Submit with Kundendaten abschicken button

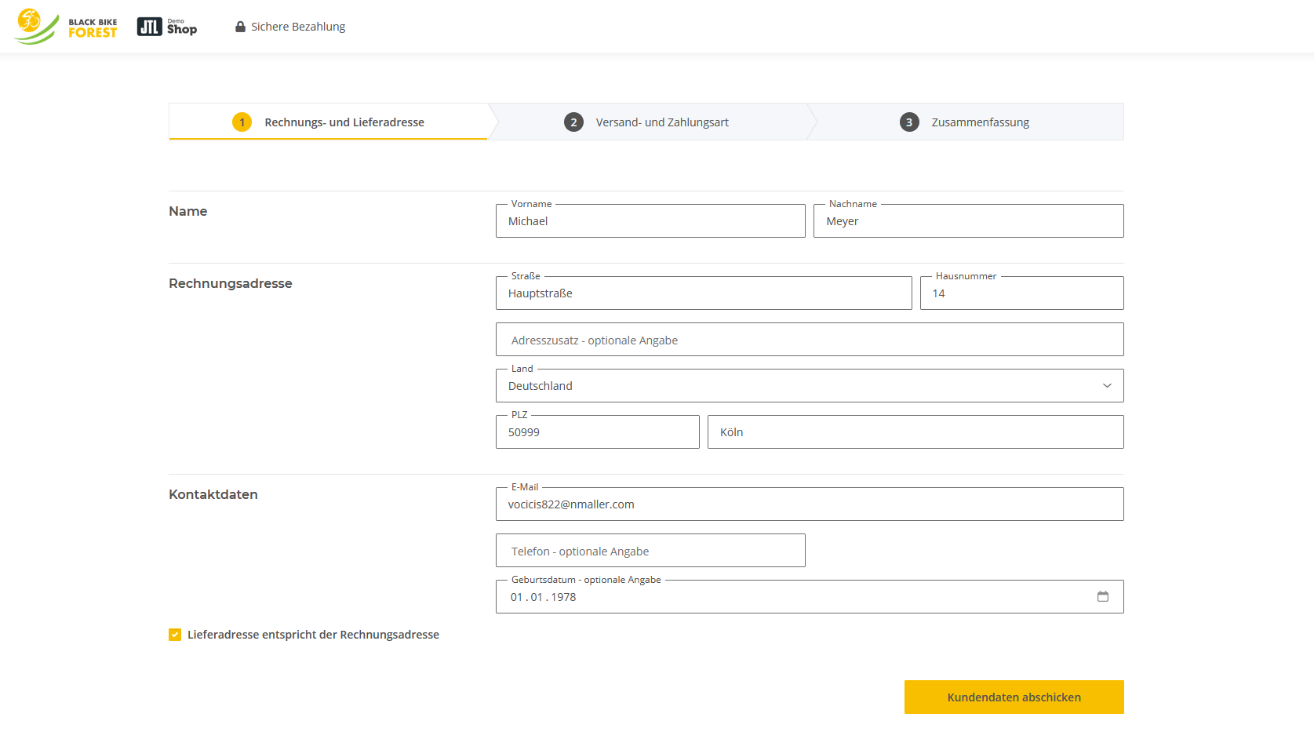coord(1014,697)
